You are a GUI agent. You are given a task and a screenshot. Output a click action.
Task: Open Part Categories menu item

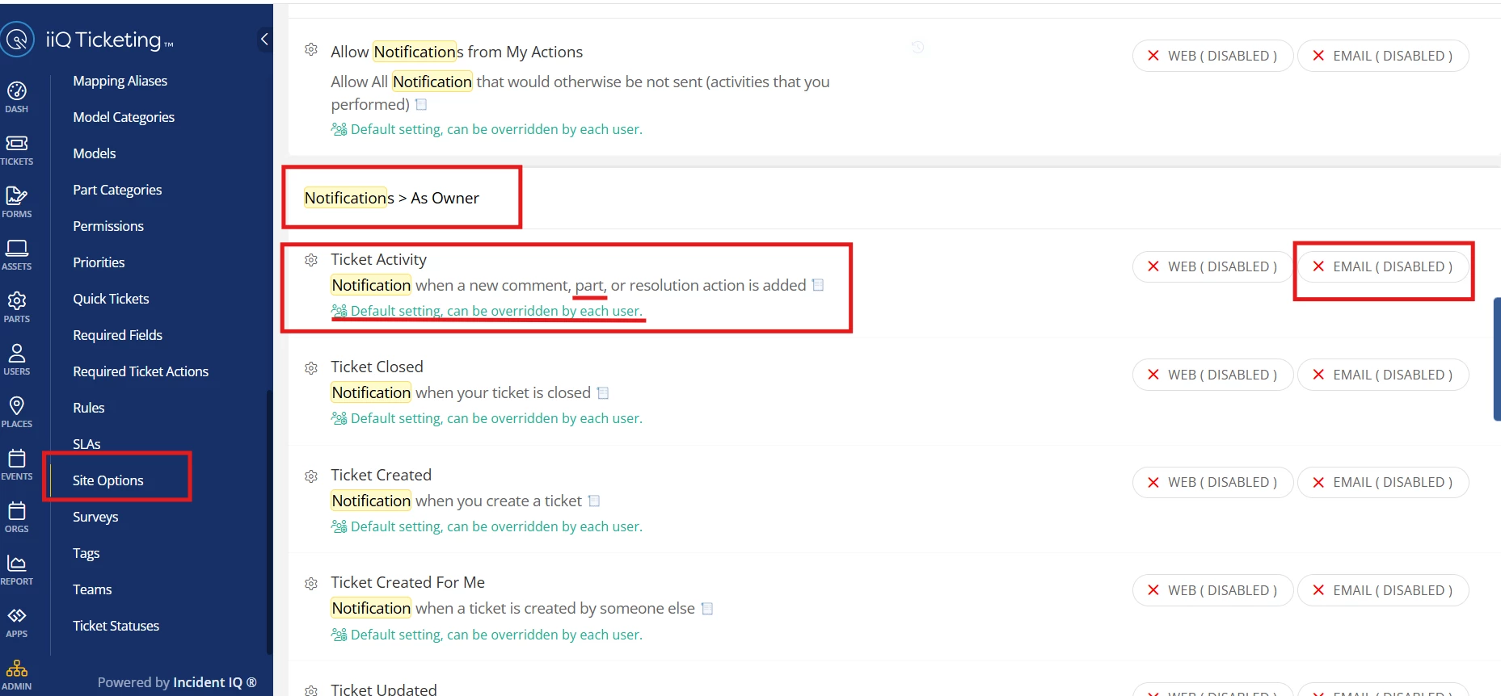[x=117, y=190]
